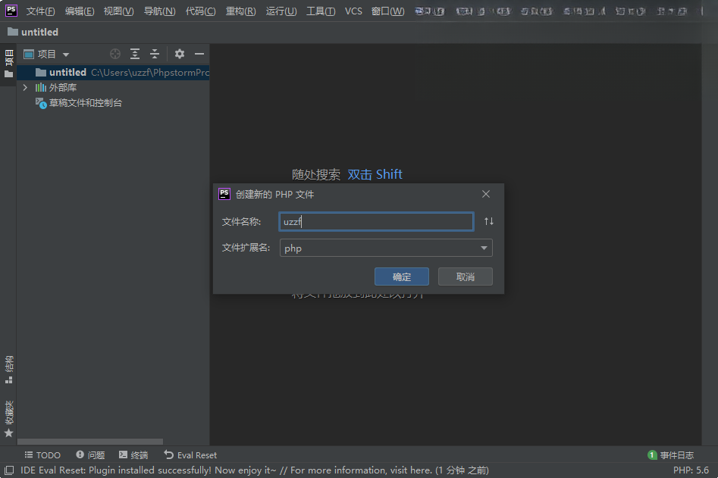Screen dimensions: 718x478
Task: Open the 文件扩展名 php dropdown
Action: 386,248
